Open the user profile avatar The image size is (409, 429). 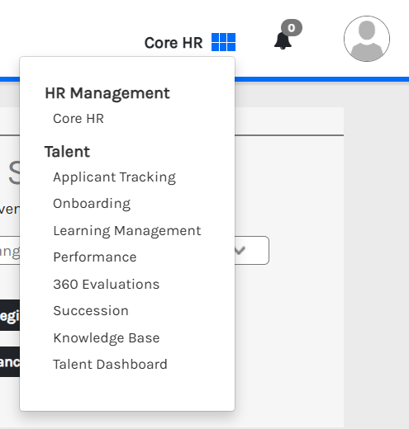(x=367, y=39)
